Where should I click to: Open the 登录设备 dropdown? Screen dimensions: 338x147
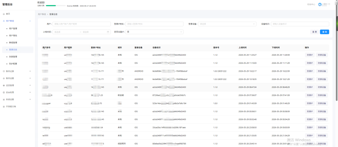[227, 24]
